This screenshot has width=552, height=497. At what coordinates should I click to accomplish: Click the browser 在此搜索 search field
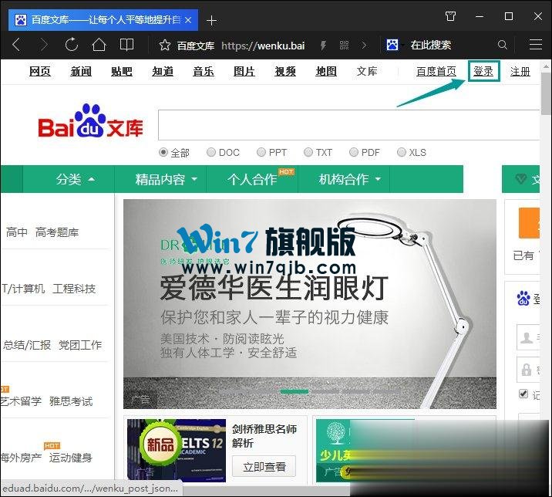click(430, 45)
